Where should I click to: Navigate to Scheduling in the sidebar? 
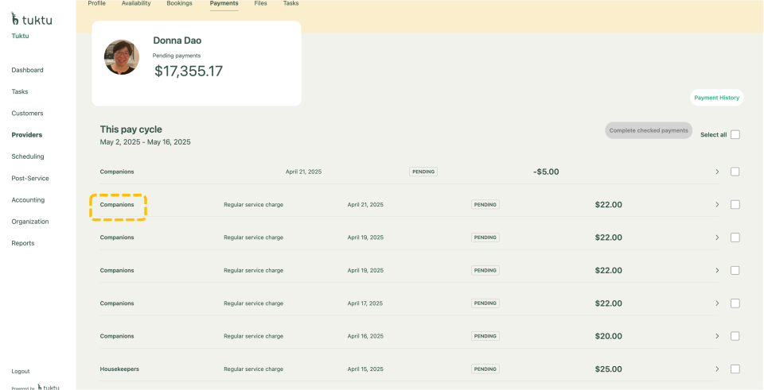[x=28, y=156]
